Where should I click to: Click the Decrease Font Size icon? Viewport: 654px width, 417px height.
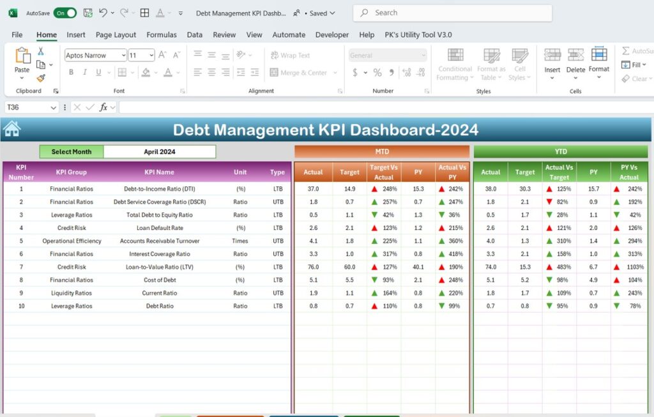click(176, 55)
